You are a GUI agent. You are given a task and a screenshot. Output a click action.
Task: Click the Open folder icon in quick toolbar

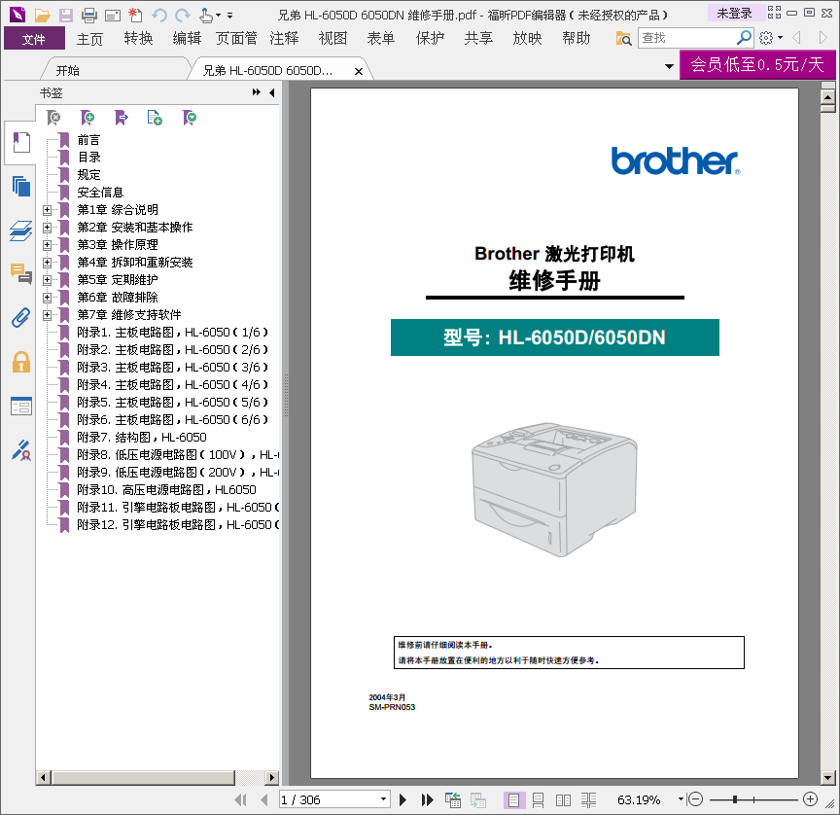[43, 15]
